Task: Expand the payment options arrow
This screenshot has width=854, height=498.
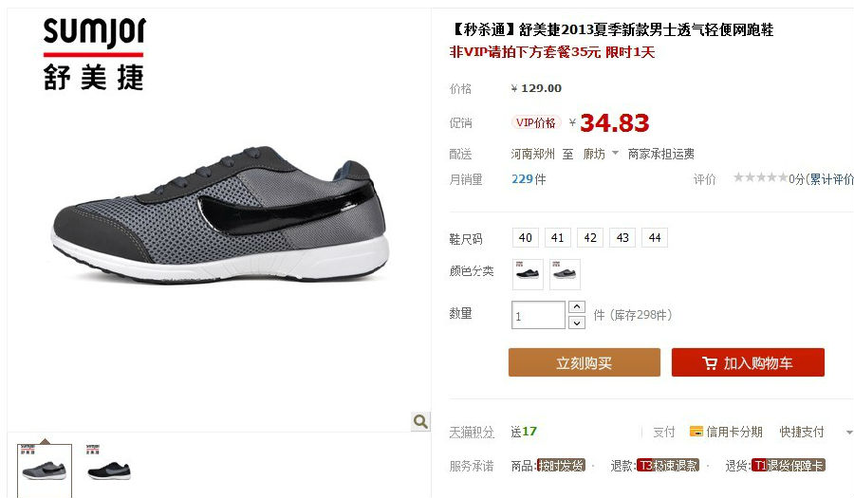Action: click(x=848, y=433)
